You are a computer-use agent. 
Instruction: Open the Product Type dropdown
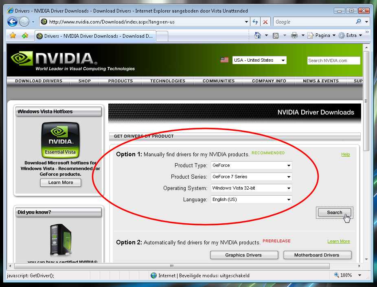click(252, 166)
